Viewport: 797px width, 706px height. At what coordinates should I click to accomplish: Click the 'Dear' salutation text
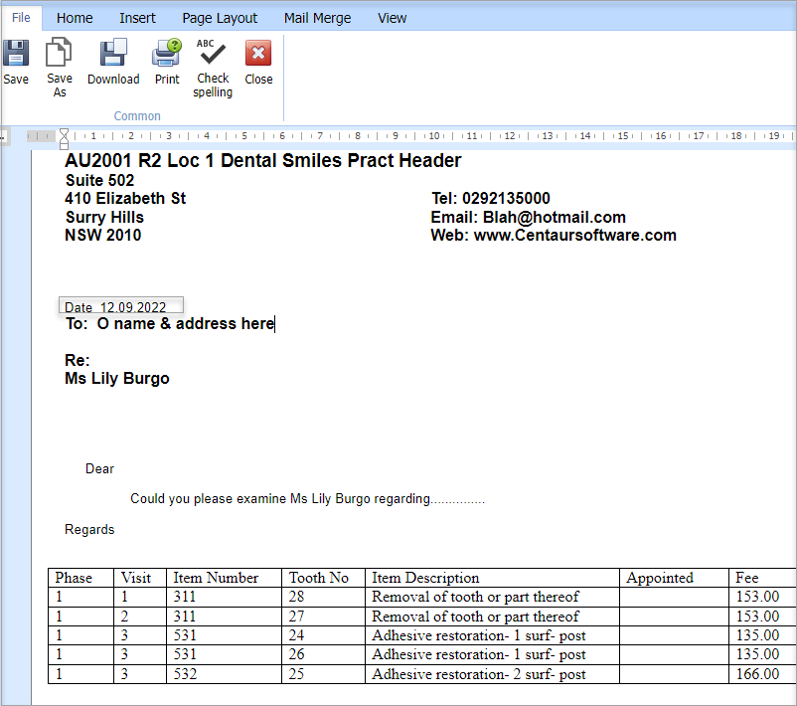coord(99,468)
